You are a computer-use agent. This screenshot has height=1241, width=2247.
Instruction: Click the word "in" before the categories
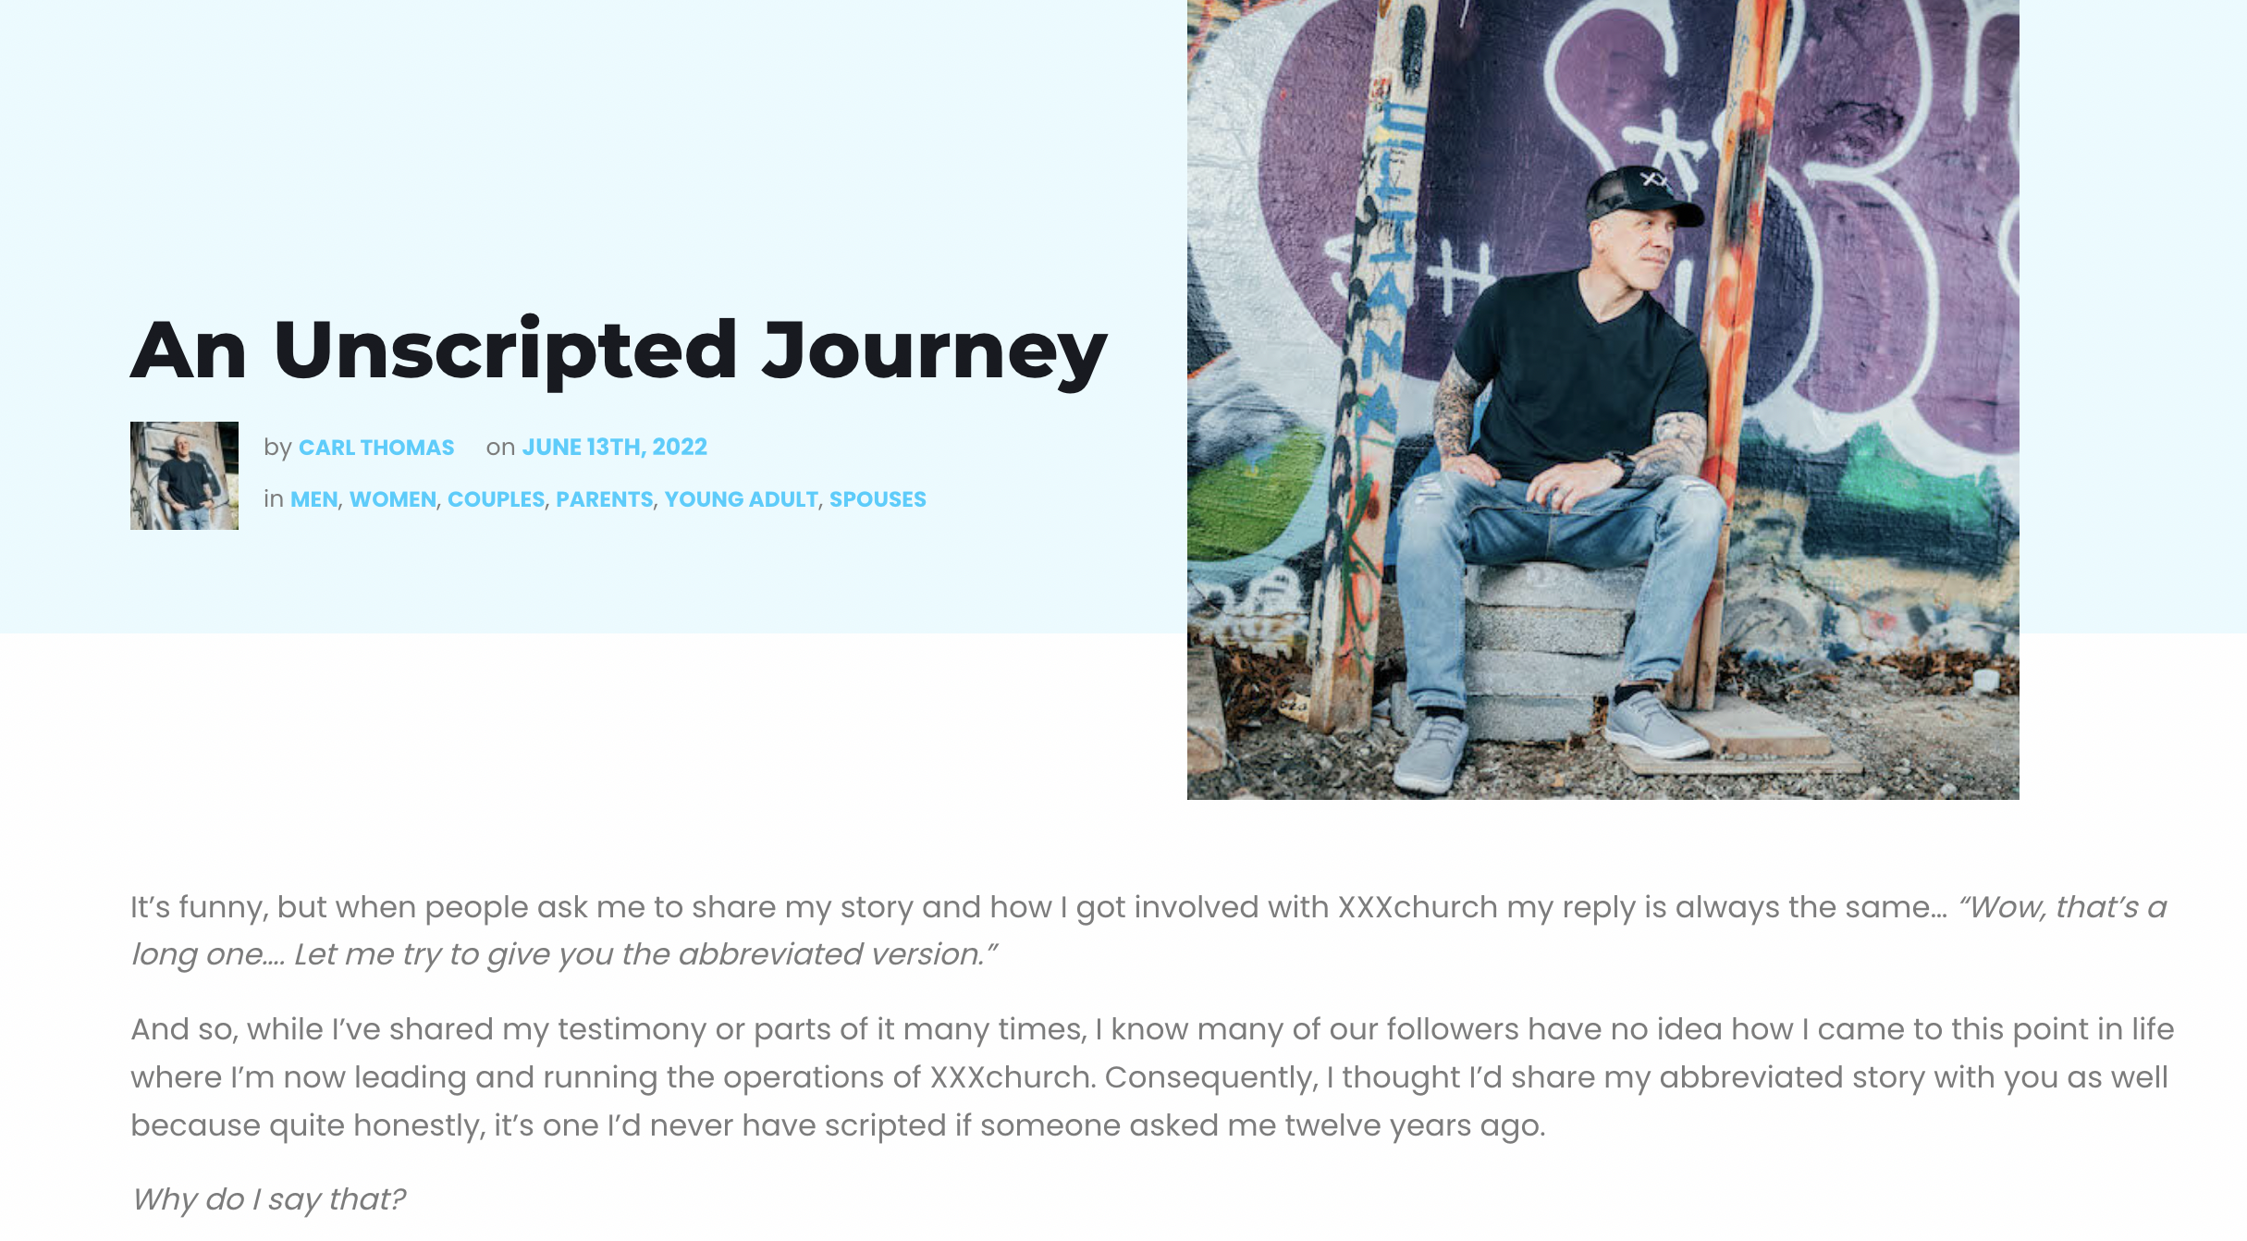[x=273, y=499]
